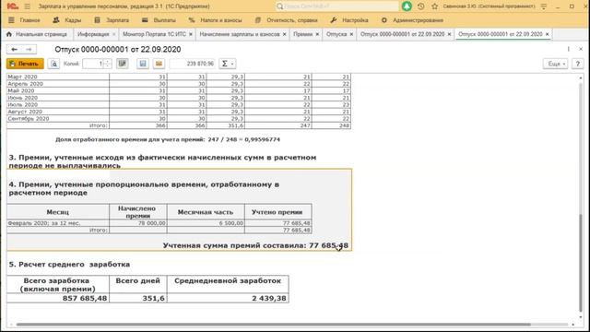The image size is (590, 332).
Task: Switch to Начальная страница tab
Action: tap(37, 34)
